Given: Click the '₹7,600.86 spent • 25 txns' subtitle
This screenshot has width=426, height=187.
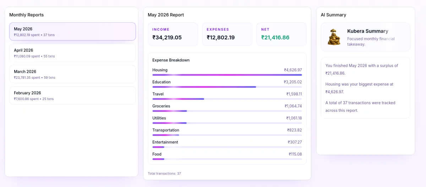Looking at the screenshot, I should click(34, 99).
